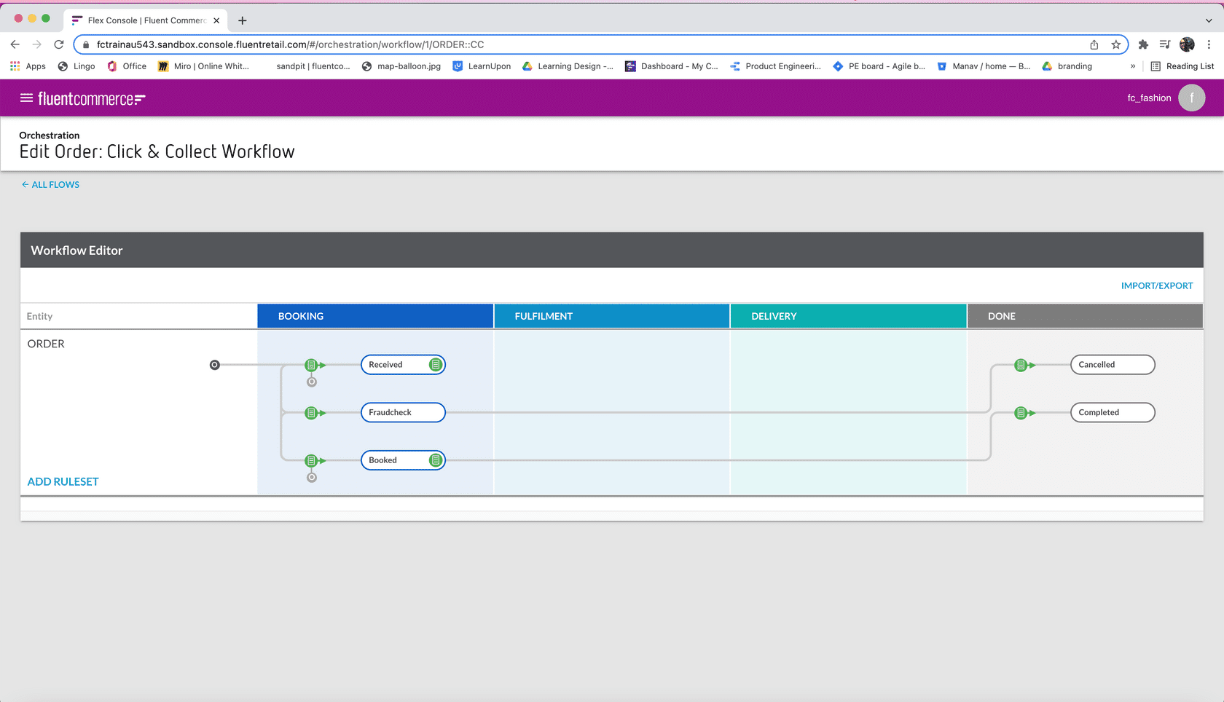This screenshot has height=702, width=1224.
Task: Select the FULFILMENT phase header
Action: (611, 316)
